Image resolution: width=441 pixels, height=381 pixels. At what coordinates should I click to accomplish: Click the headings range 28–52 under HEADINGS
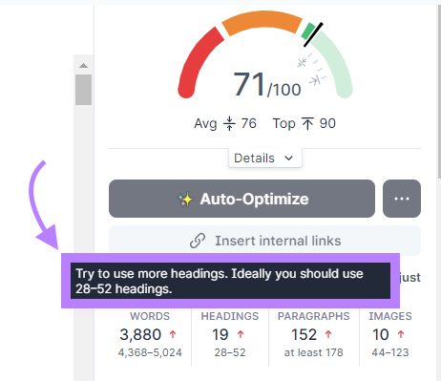point(230,352)
